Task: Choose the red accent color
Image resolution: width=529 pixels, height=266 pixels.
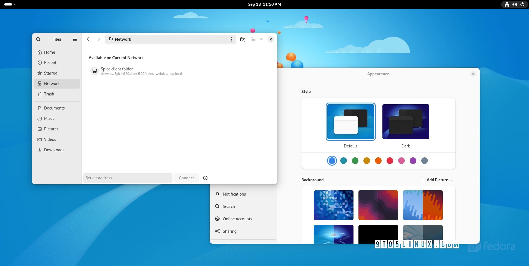Action: point(390,161)
